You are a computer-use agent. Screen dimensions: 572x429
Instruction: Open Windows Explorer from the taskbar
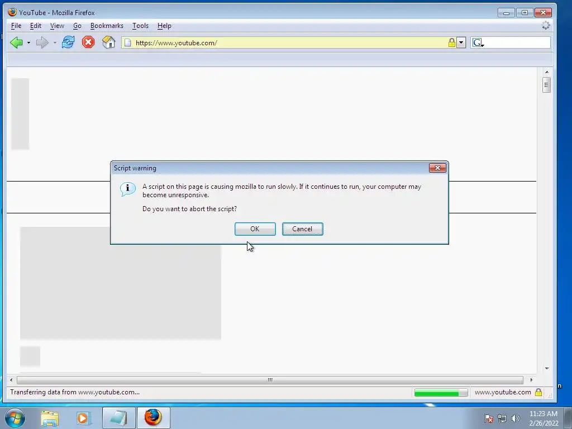click(50, 418)
